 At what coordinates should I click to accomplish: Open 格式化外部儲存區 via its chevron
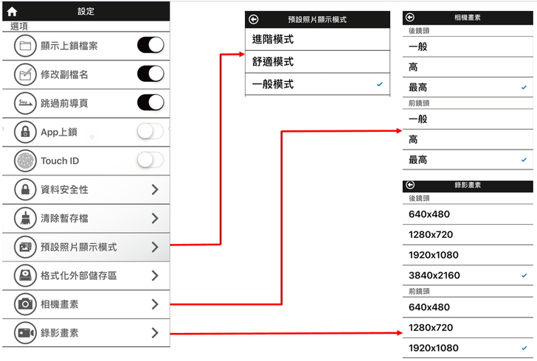[155, 276]
